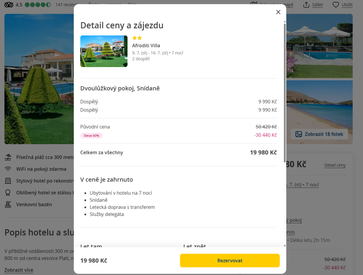Click the heart icon to save the hotel

click(x=336, y=5)
